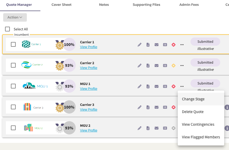
Task: Open the Action dropdown
Action: point(15,17)
